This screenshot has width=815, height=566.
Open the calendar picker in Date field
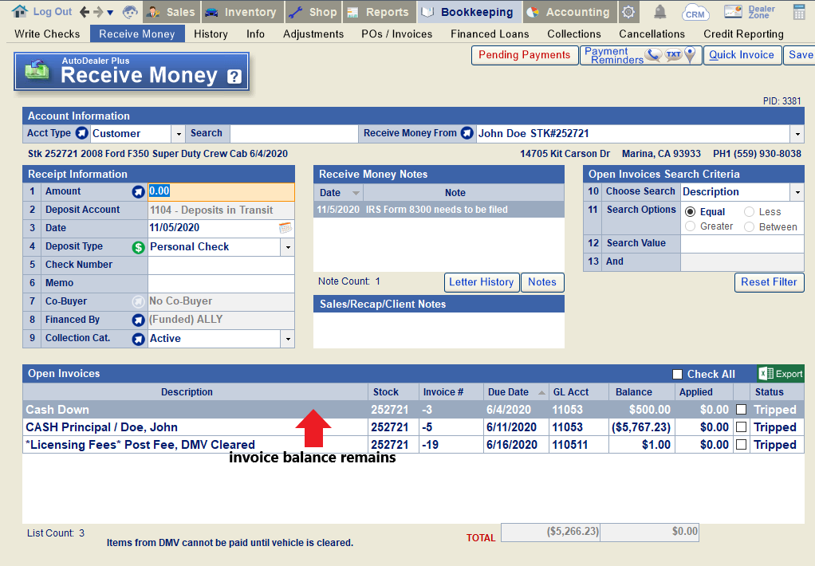tap(285, 228)
